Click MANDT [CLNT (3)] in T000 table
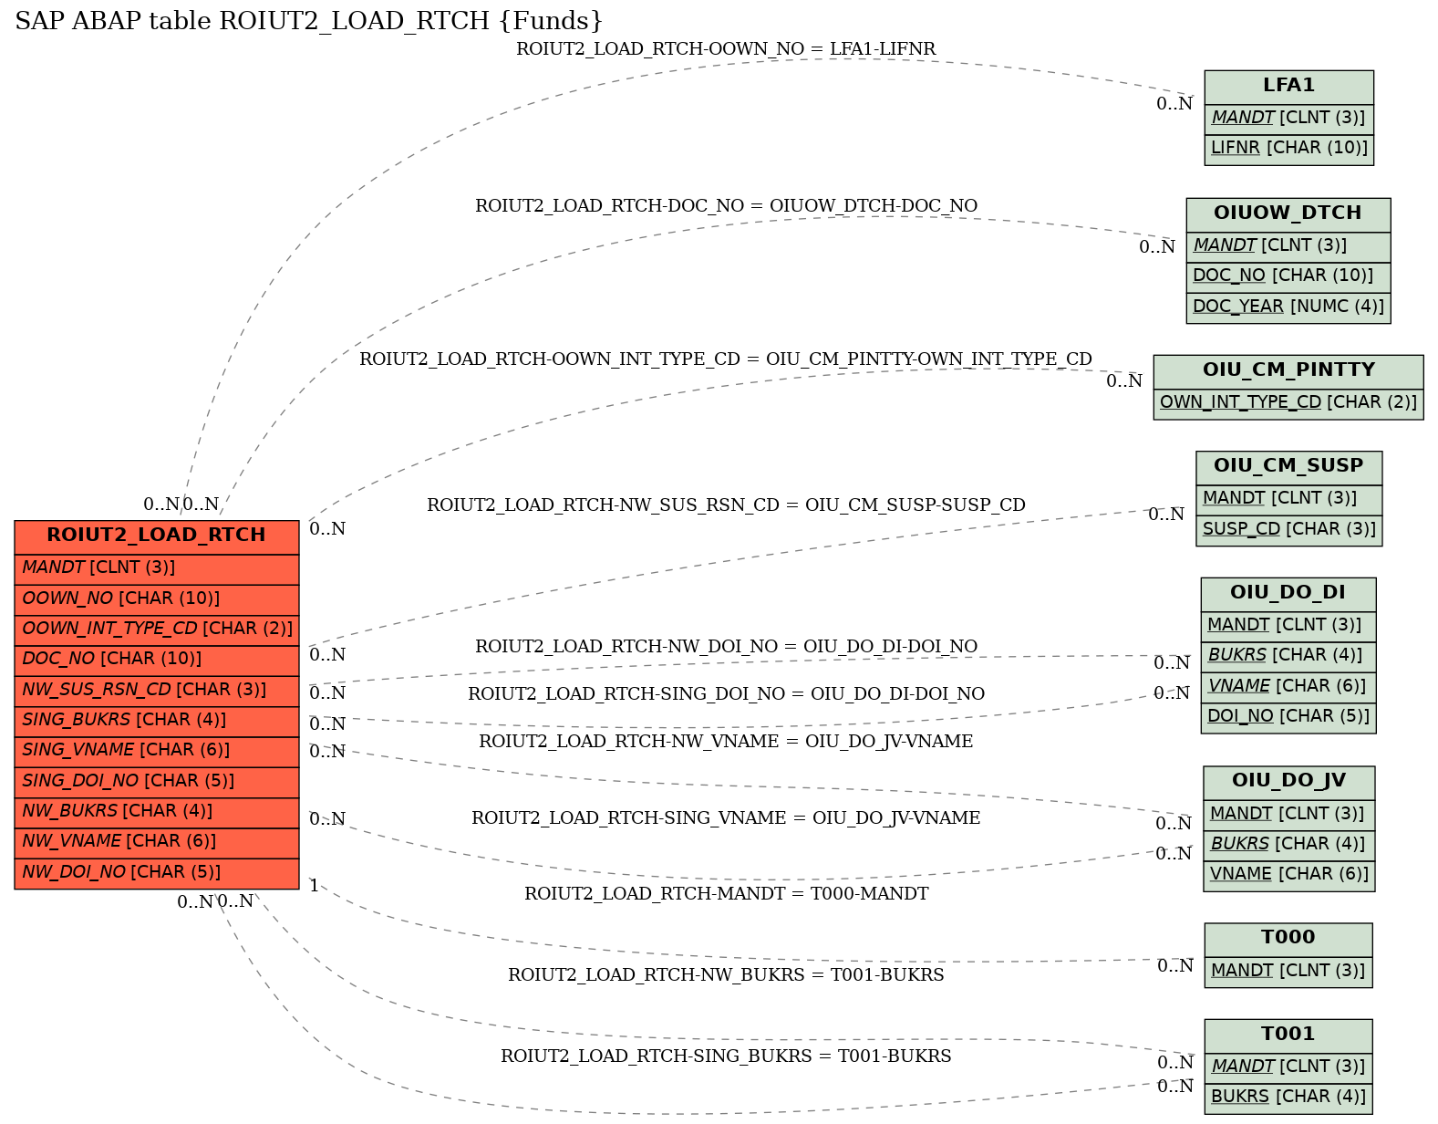 coord(1288,971)
